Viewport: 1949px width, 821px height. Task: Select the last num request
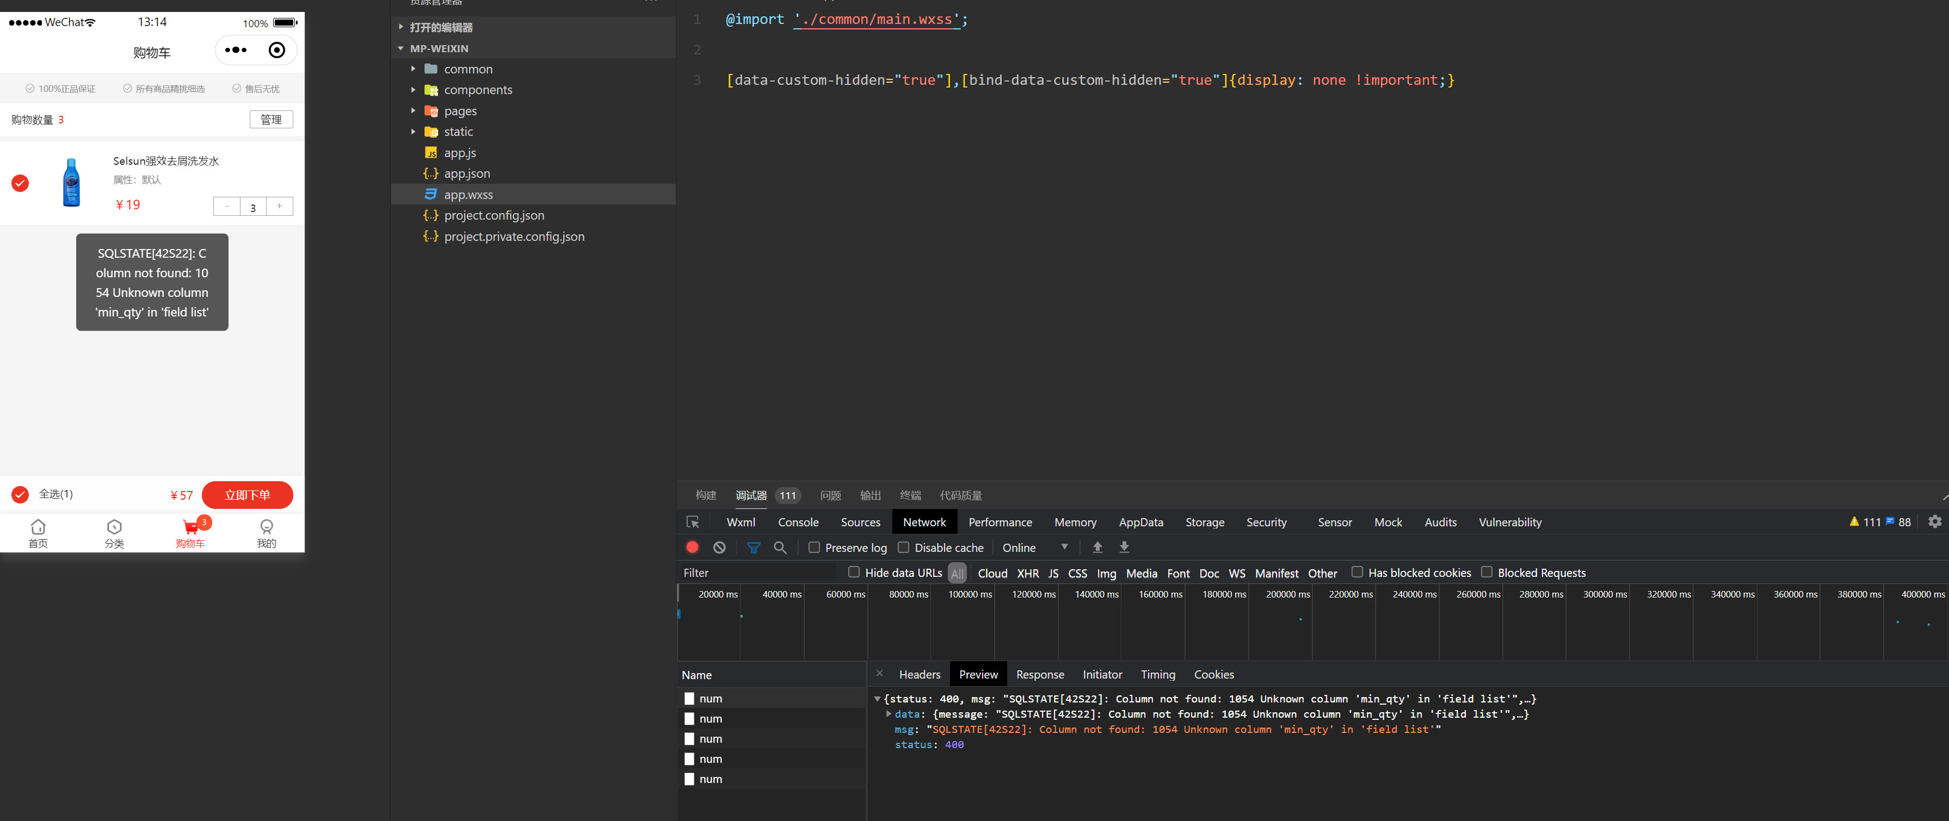(772, 779)
